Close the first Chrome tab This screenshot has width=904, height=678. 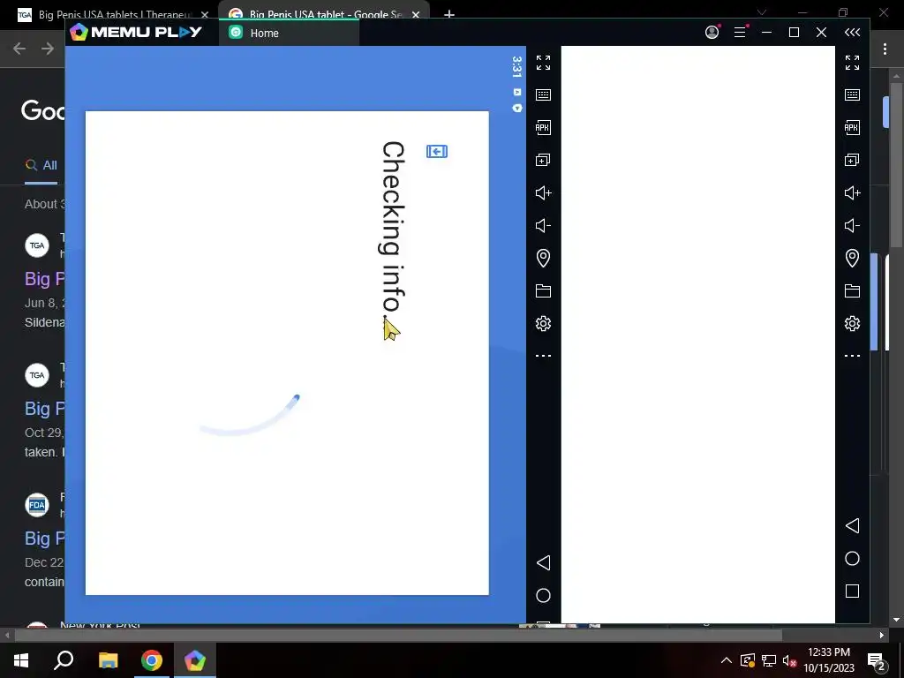pyautogui.click(x=205, y=15)
